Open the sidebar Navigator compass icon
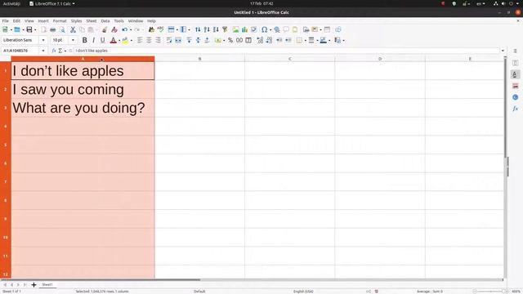The width and height of the screenshot is (523, 294). point(515,97)
